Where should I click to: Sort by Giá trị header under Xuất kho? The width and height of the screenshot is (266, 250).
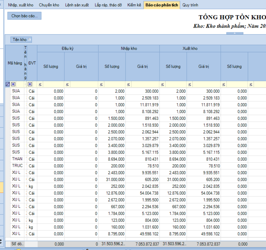(203, 67)
